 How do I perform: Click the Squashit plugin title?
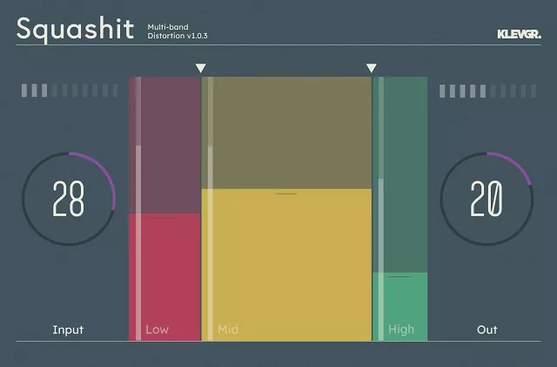click(75, 28)
